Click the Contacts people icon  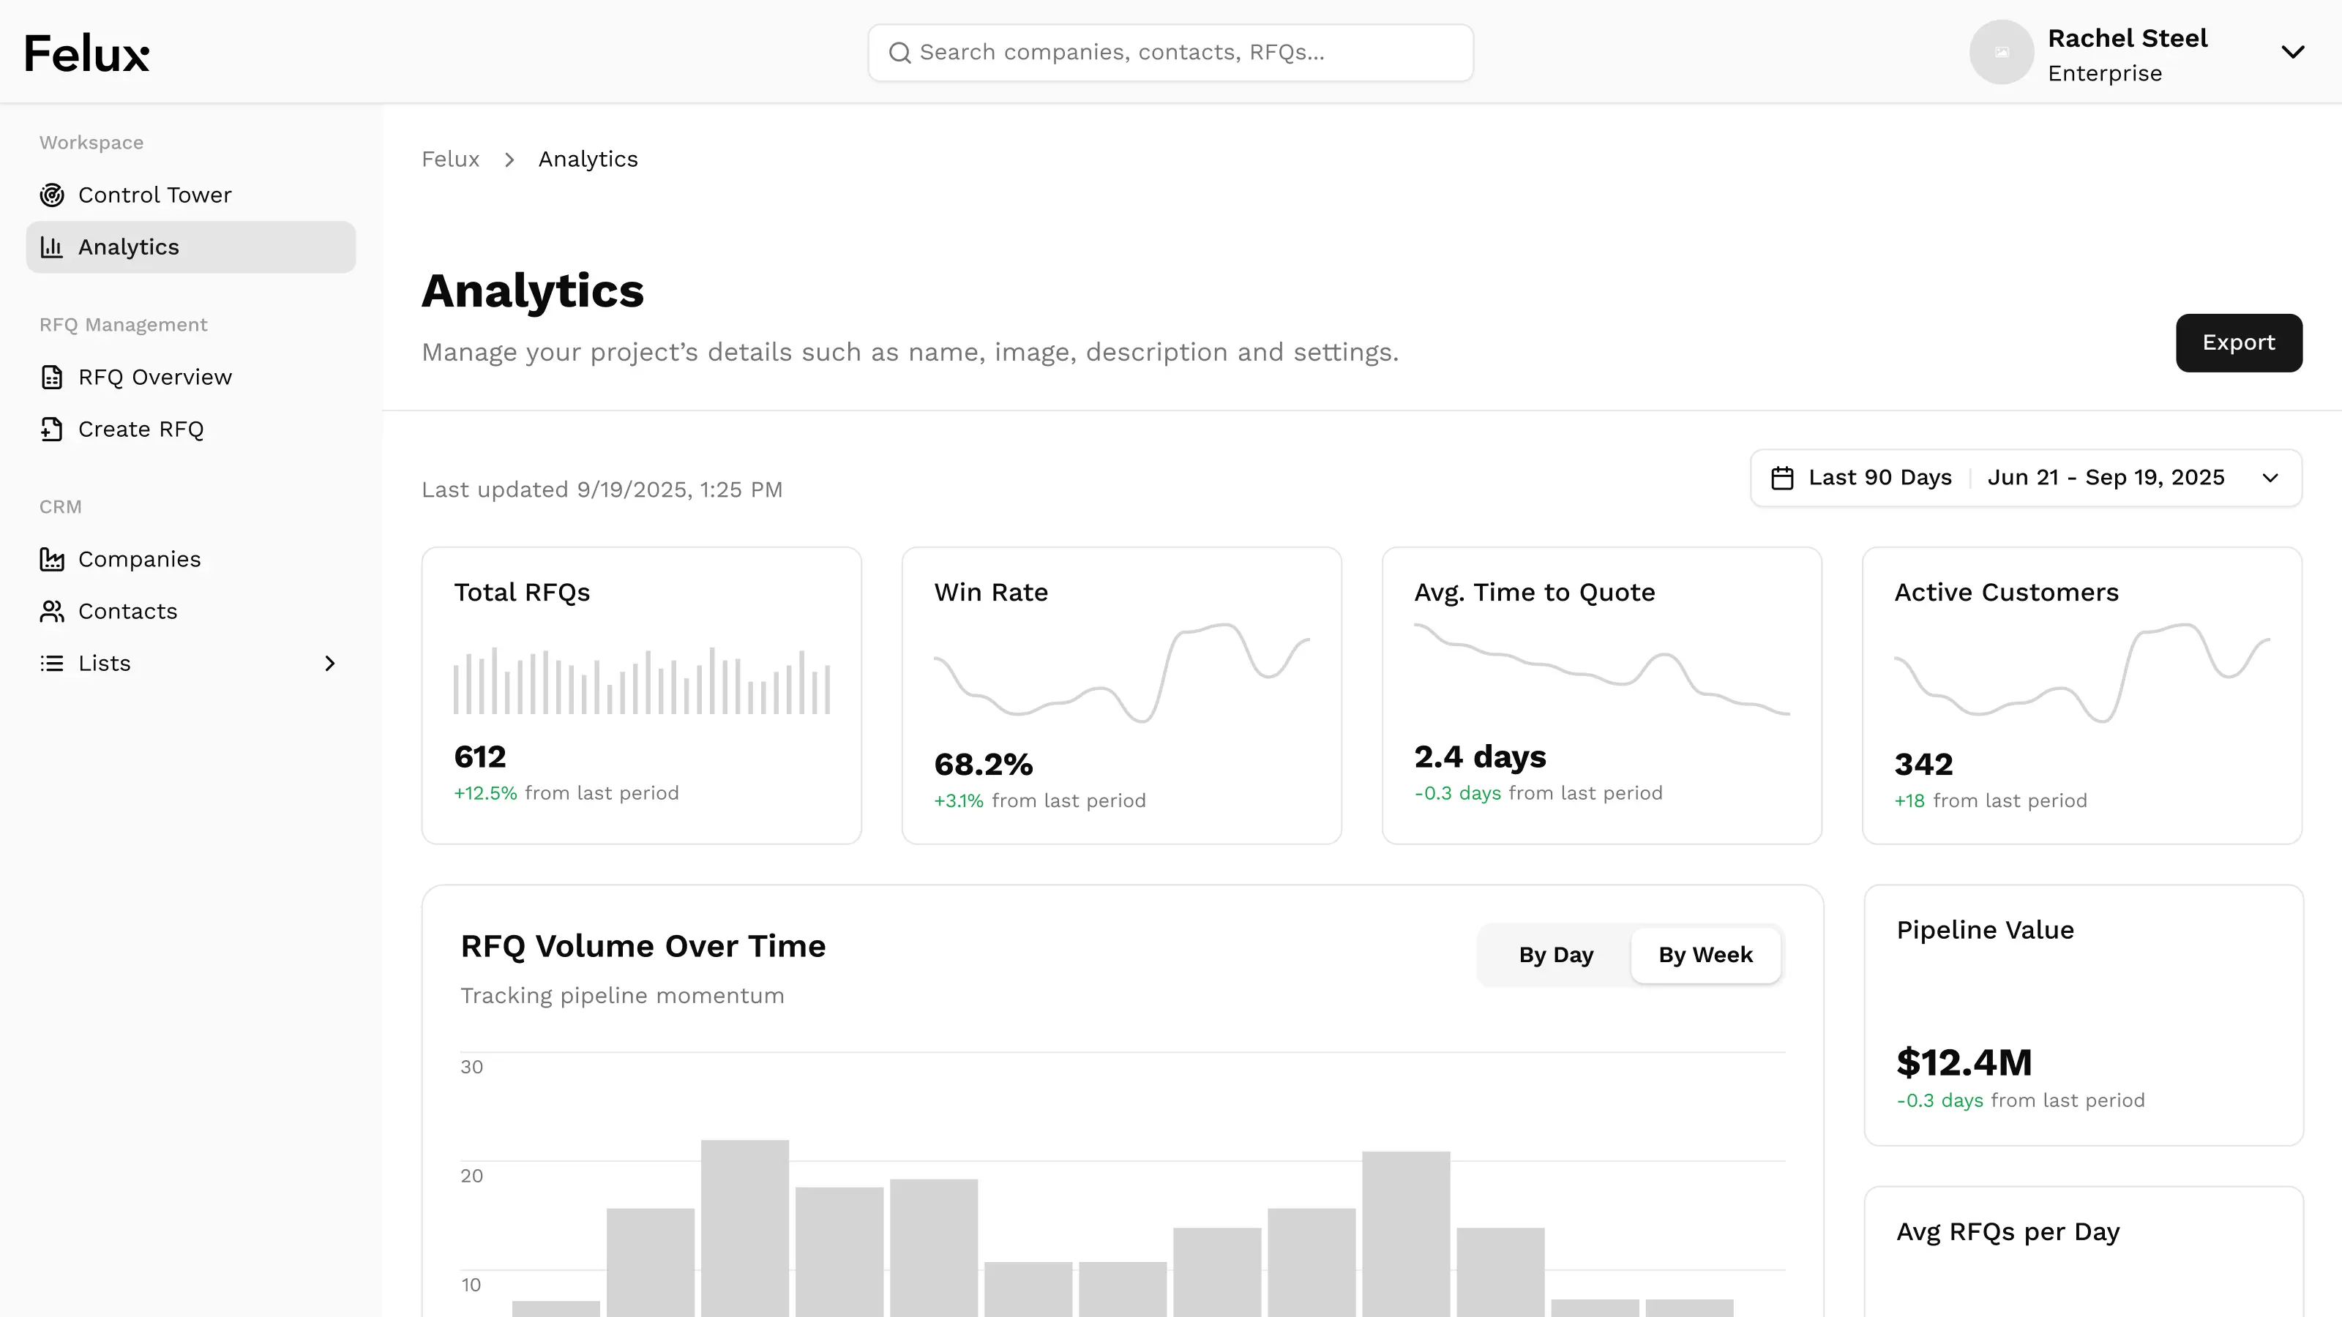point(52,612)
